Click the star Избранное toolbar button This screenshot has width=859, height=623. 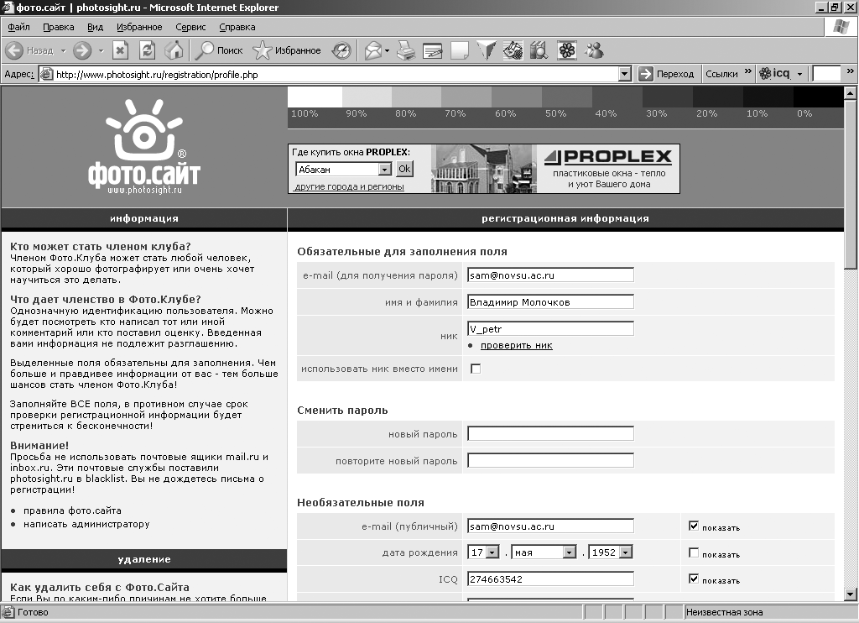click(287, 51)
